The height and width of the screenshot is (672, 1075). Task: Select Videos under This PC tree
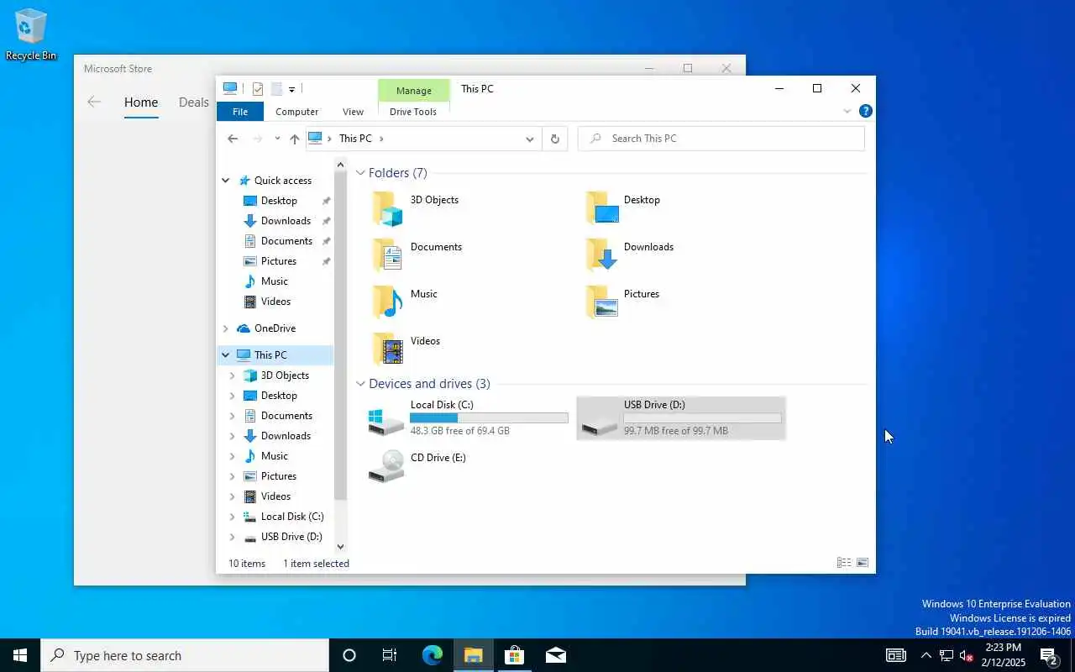point(275,496)
